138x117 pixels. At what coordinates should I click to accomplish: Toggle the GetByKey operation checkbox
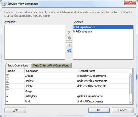pyautogui.click(x=7, y=96)
